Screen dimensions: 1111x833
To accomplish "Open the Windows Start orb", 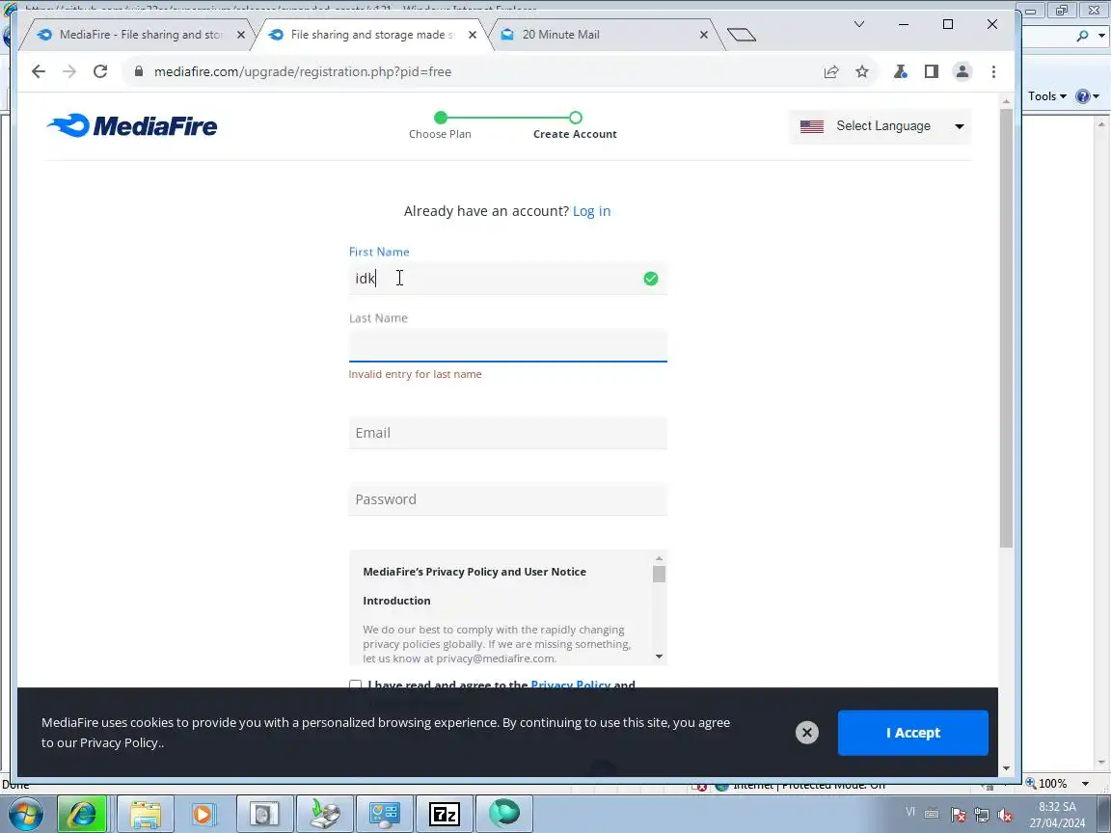I will [24, 815].
